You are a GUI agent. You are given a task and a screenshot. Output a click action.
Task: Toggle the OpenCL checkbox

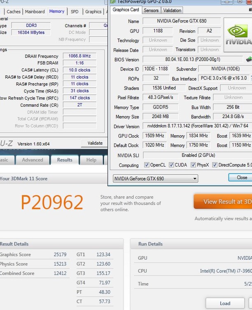point(147,165)
